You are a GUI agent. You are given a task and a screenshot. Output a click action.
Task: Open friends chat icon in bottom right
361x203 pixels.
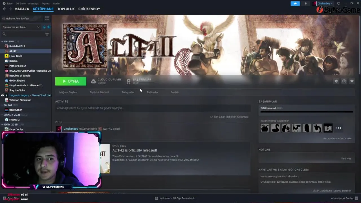coord(357,198)
